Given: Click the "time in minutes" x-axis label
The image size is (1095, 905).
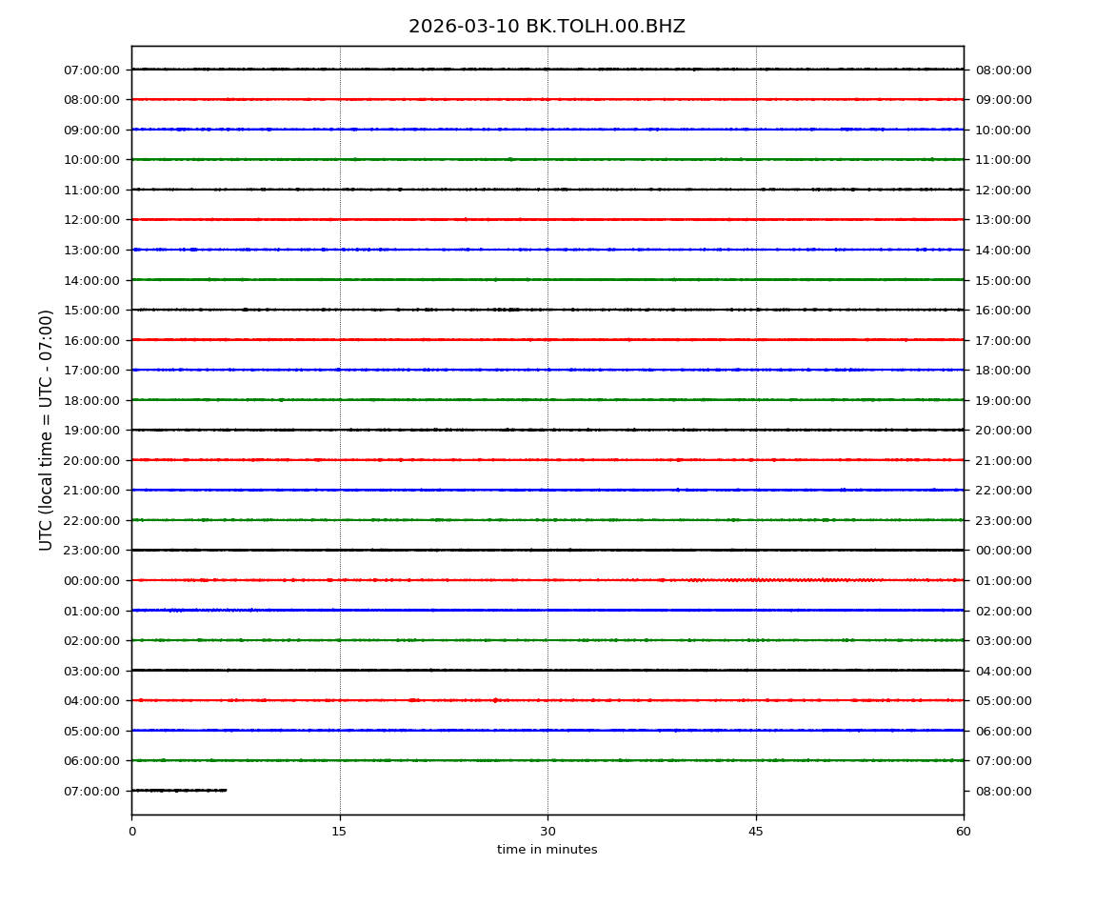Looking at the screenshot, I should (547, 850).
